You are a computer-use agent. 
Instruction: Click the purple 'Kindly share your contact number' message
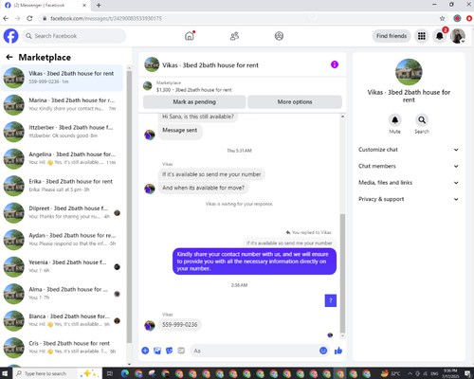(254, 262)
